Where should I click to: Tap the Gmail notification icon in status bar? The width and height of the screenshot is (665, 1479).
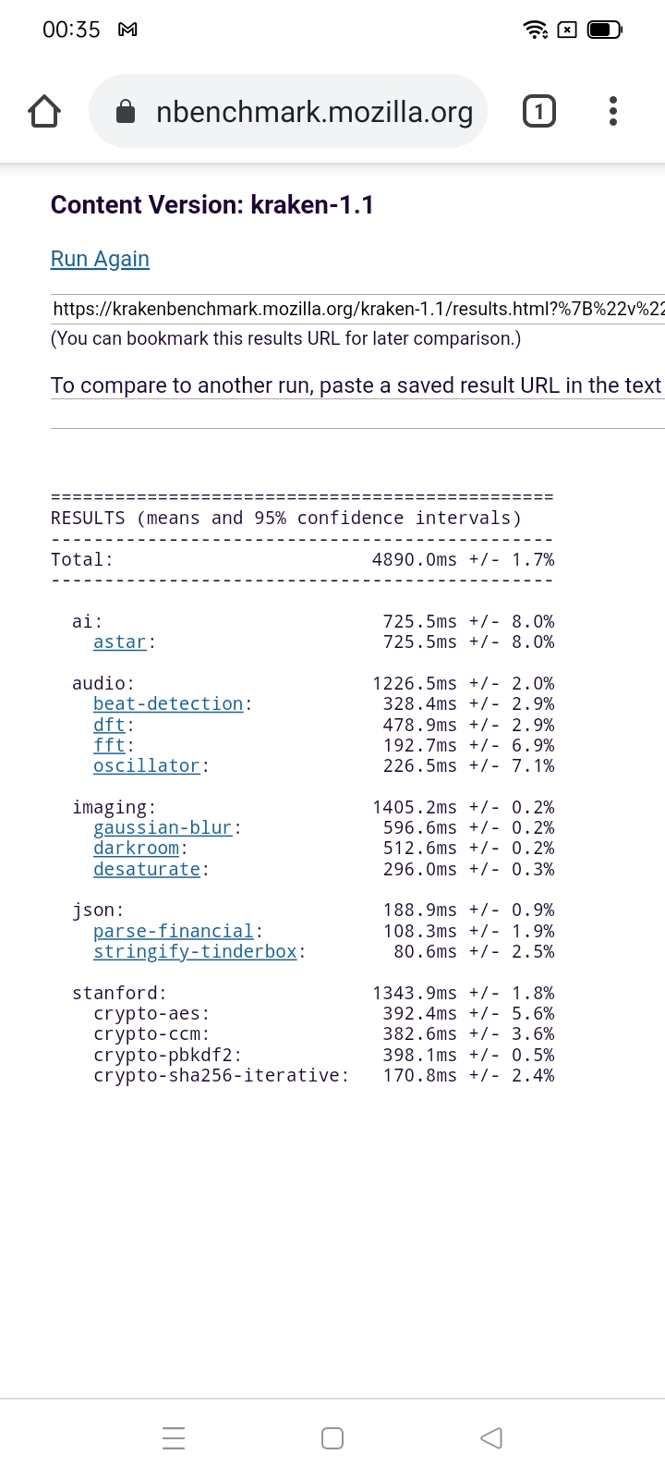(x=128, y=30)
